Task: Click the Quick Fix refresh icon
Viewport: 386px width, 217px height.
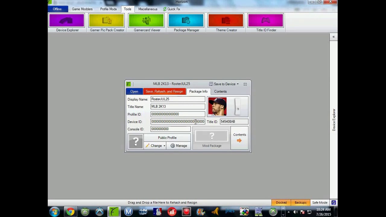Action: tap(165, 9)
